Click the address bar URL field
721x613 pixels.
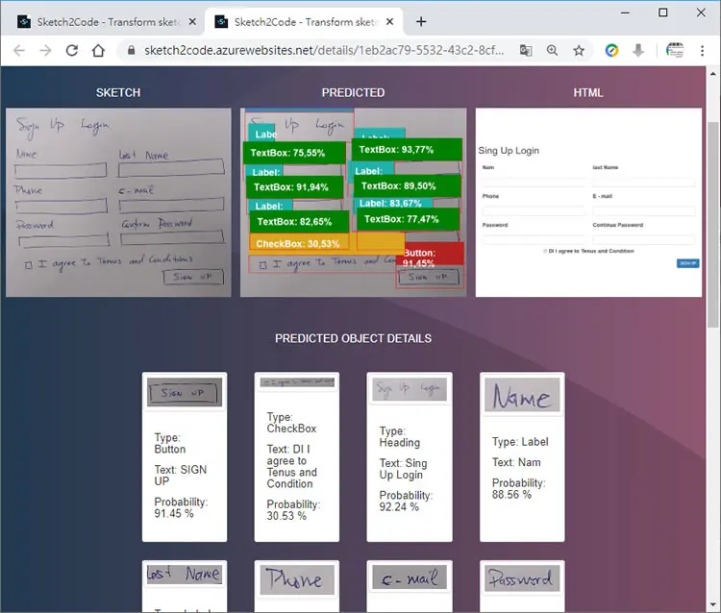tap(322, 51)
